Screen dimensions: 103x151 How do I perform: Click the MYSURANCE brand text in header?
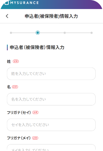(x=24, y=3)
